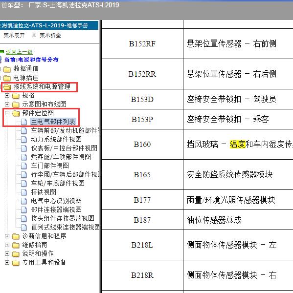Click table cell B153P
293x293 pixels.
[142, 119]
